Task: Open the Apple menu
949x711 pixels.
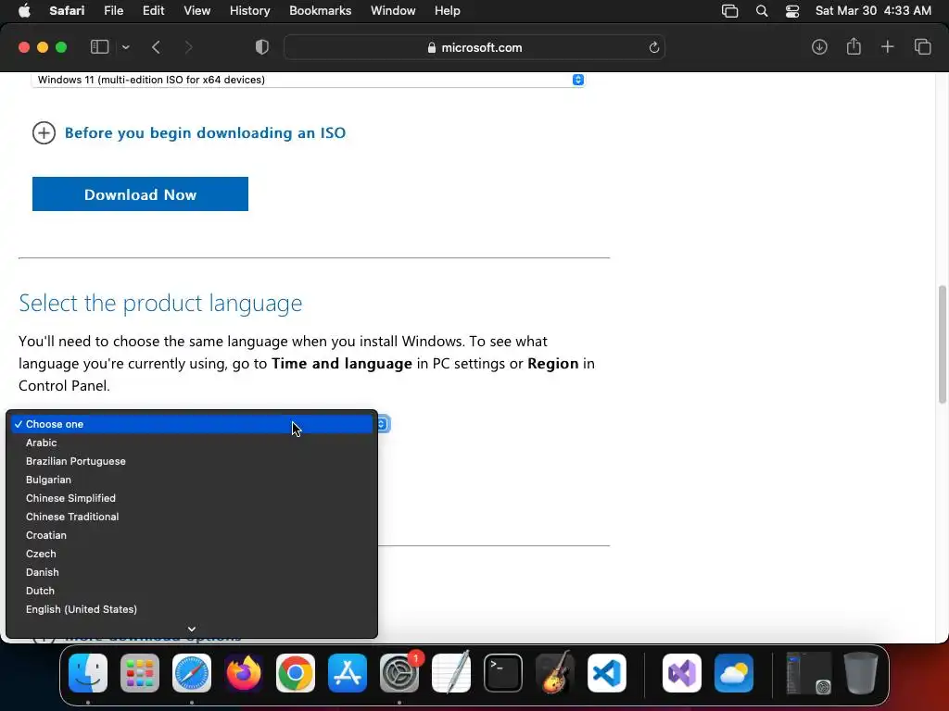Action: [x=24, y=11]
